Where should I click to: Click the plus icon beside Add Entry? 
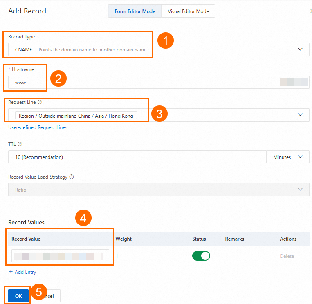11,272
